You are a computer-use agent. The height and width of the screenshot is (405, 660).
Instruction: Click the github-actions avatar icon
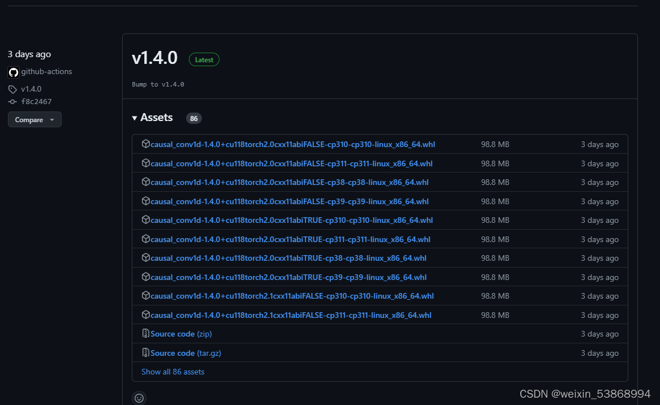pyautogui.click(x=14, y=72)
